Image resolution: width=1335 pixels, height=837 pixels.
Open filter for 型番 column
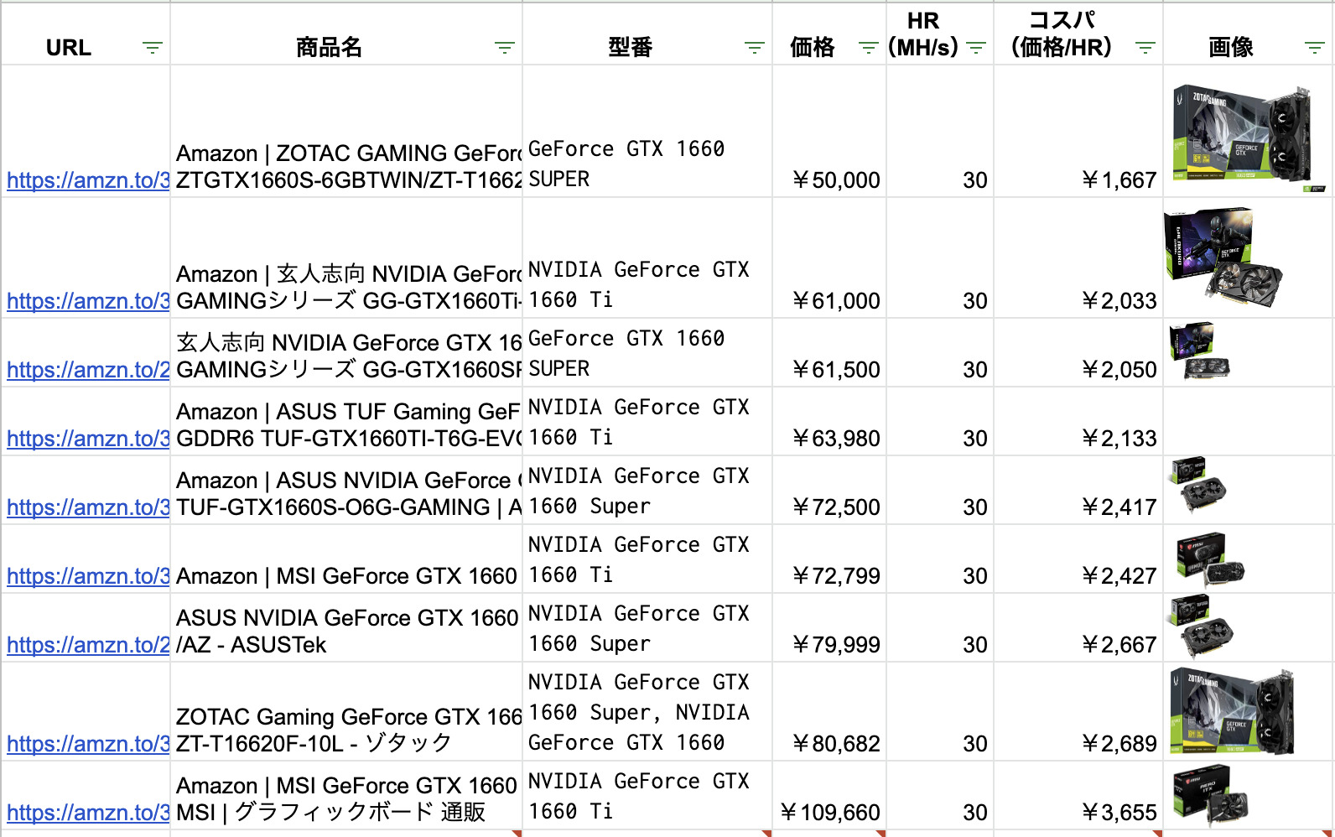click(755, 48)
